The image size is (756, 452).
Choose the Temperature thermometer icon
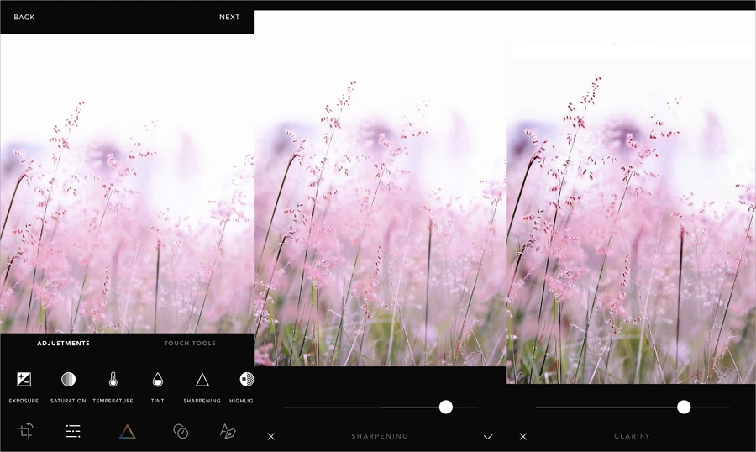pyautogui.click(x=113, y=380)
